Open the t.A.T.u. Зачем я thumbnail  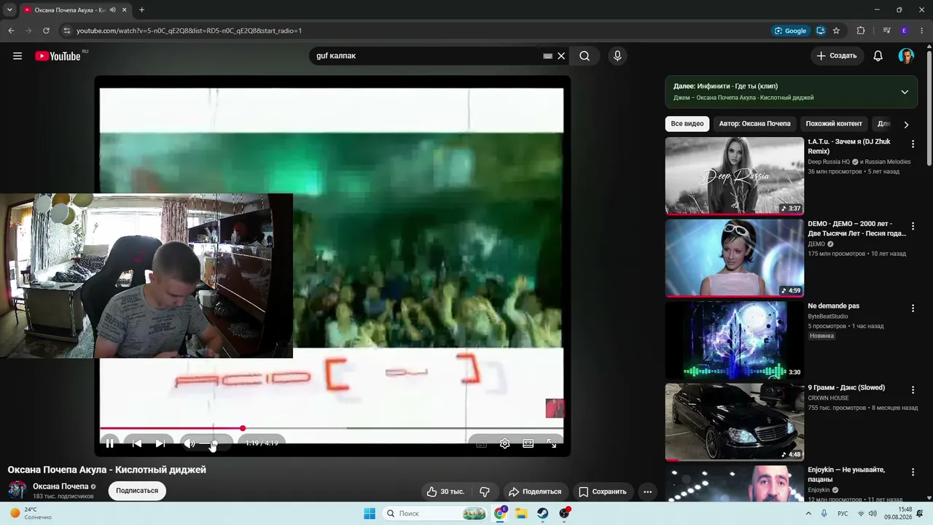click(x=734, y=176)
